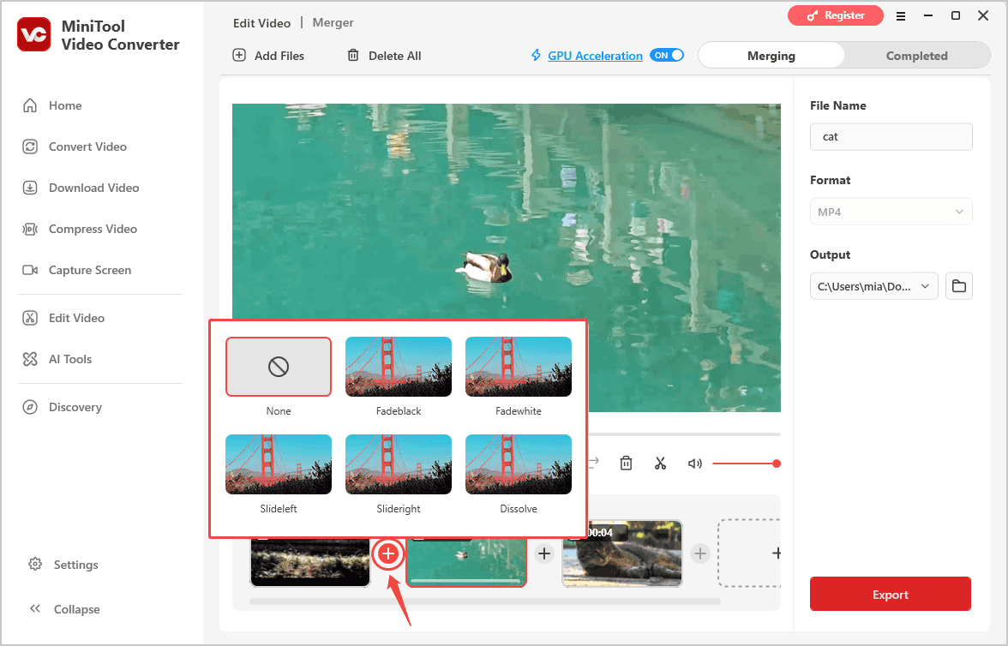Open Download Video section
The height and width of the screenshot is (646, 1008).
(x=81, y=188)
